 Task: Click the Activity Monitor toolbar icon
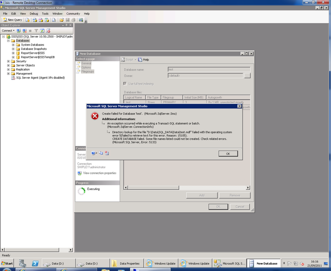pyautogui.click(x=81, y=20)
